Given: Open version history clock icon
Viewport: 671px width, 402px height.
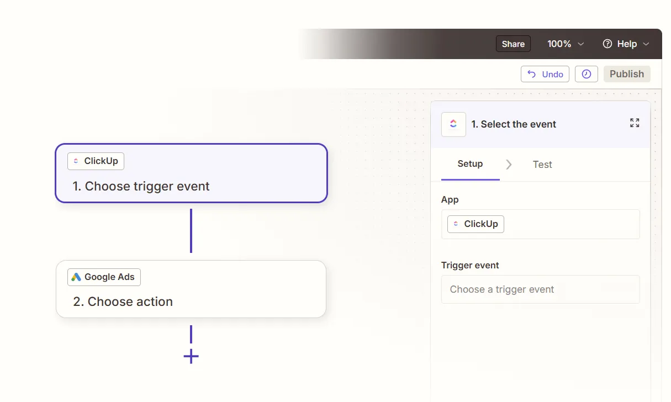Looking at the screenshot, I should click(587, 74).
